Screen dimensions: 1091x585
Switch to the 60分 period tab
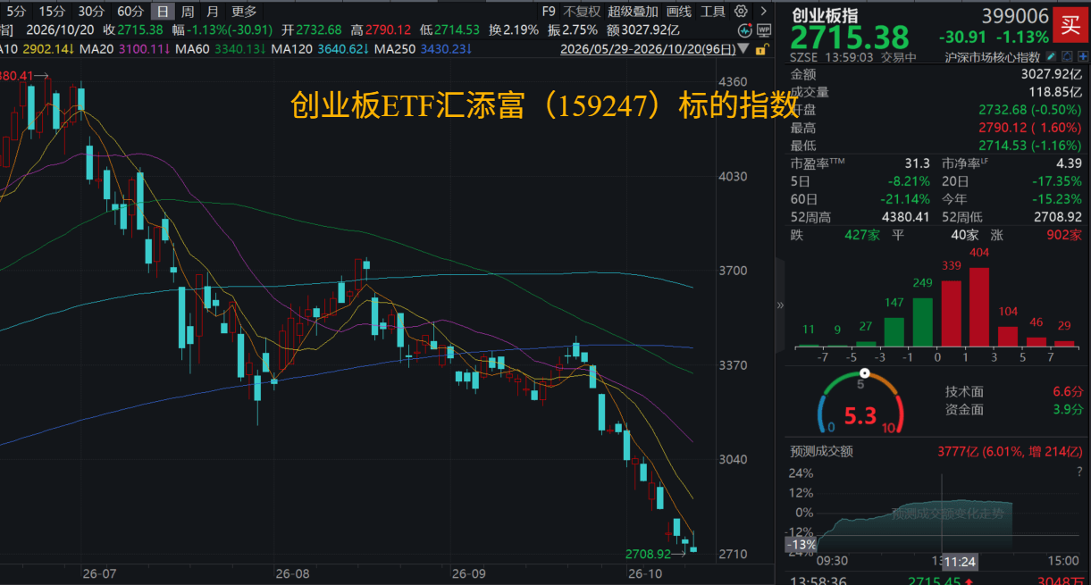coord(130,12)
